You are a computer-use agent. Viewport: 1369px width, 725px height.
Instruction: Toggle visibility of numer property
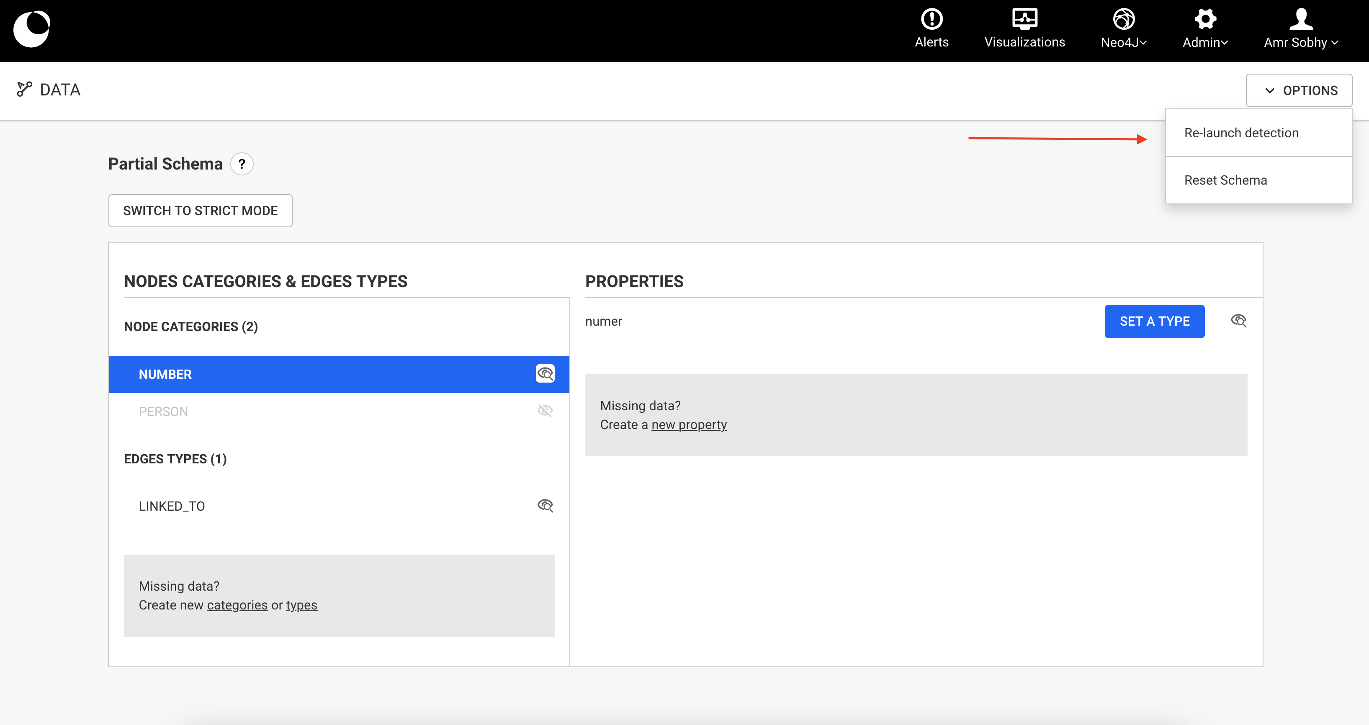(x=1238, y=321)
